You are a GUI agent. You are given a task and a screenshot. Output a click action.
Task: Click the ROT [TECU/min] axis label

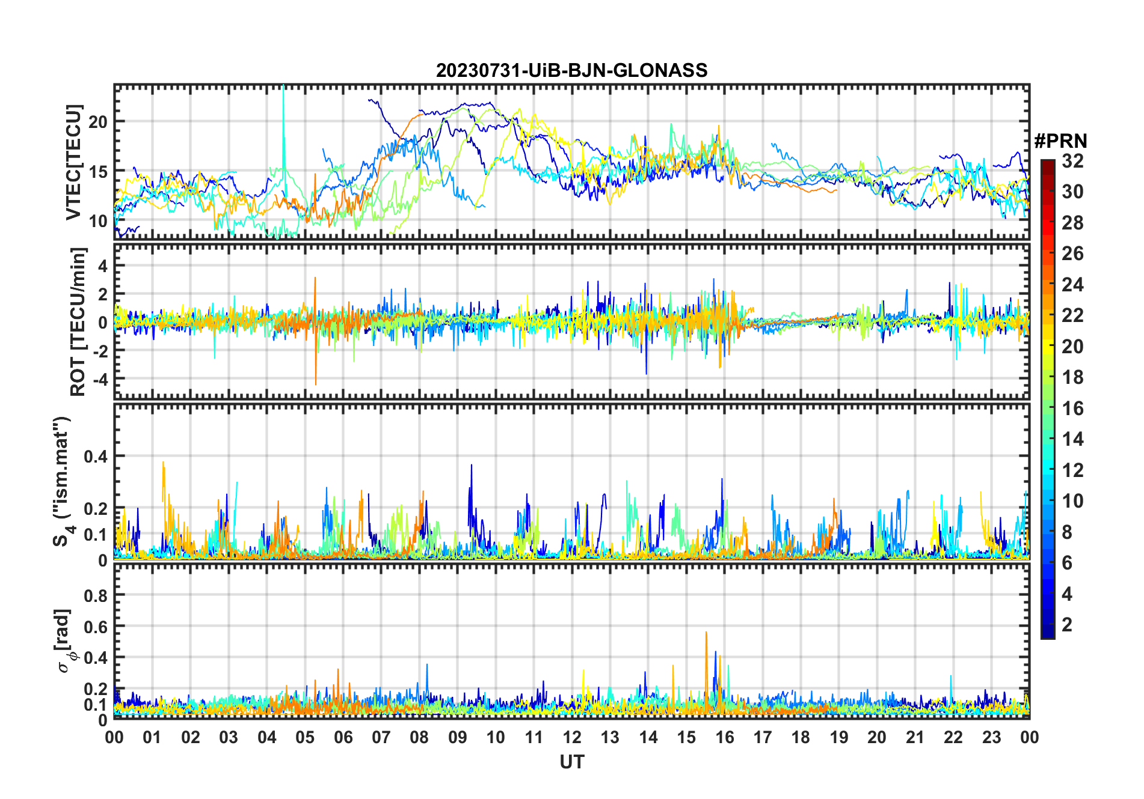click(x=78, y=321)
